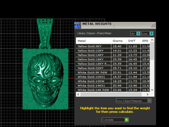Close the Metal Weights panel
This screenshot has height=127, width=169.
tap(153, 25)
